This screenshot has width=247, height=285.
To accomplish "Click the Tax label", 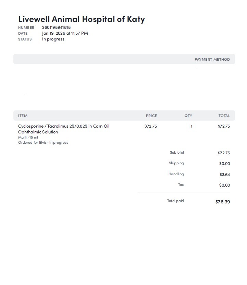I will coord(181,185).
